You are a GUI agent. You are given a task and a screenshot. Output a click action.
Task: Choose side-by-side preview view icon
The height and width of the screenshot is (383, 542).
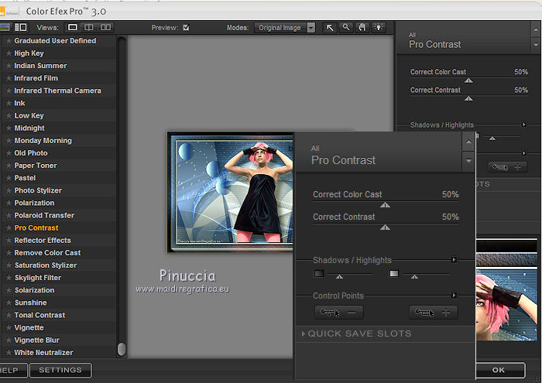click(x=105, y=27)
